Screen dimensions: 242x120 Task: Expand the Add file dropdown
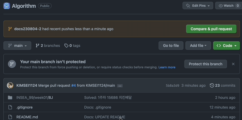pos(198,46)
